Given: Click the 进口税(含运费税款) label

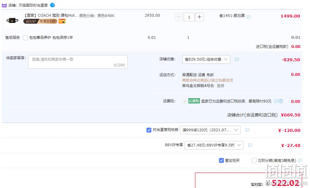Looking at the screenshot, I should (272, 47).
